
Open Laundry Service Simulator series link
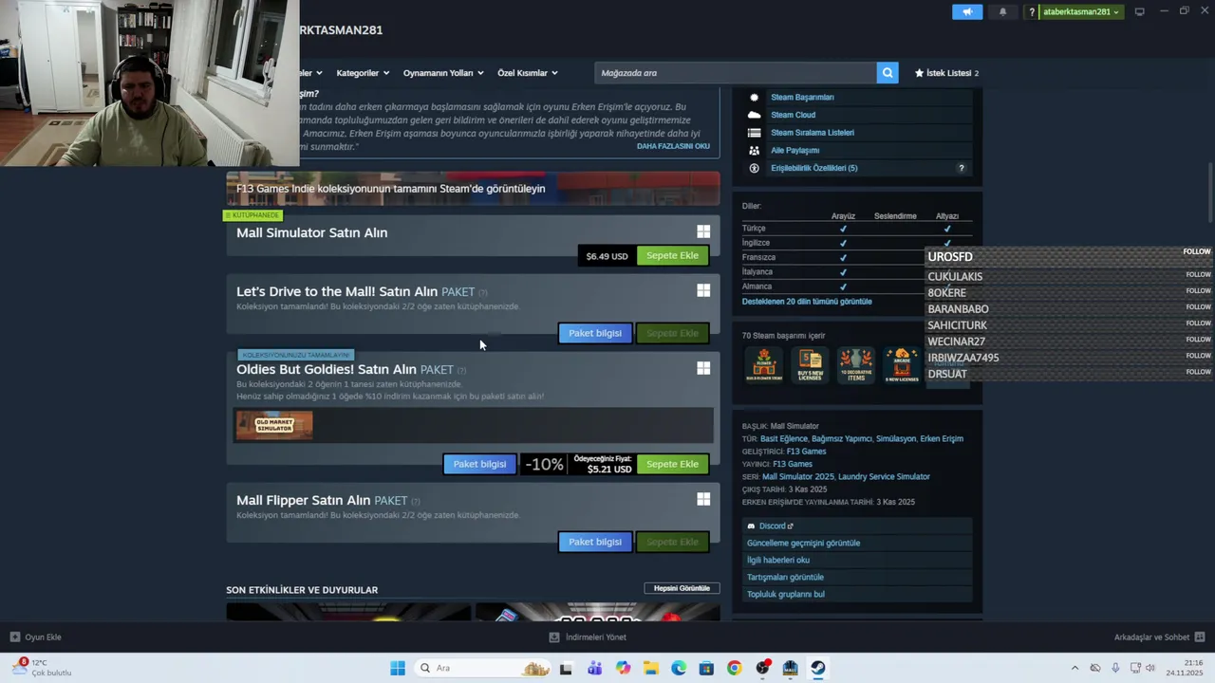pos(884,476)
